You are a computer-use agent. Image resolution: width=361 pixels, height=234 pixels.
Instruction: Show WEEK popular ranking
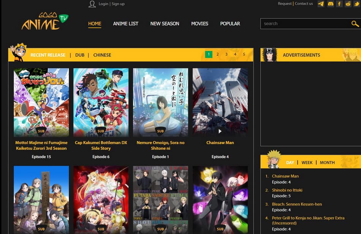307,163
